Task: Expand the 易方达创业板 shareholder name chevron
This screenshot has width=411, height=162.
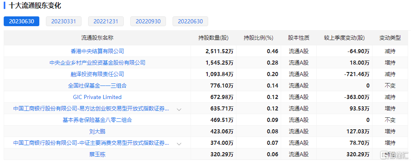Action: pyautogui.click(x=179, y=109)
